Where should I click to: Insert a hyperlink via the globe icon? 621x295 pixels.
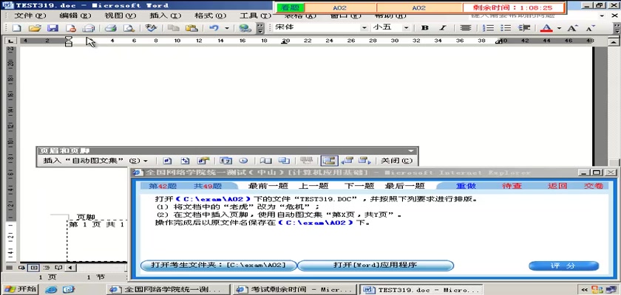click(x=245, y=28)
